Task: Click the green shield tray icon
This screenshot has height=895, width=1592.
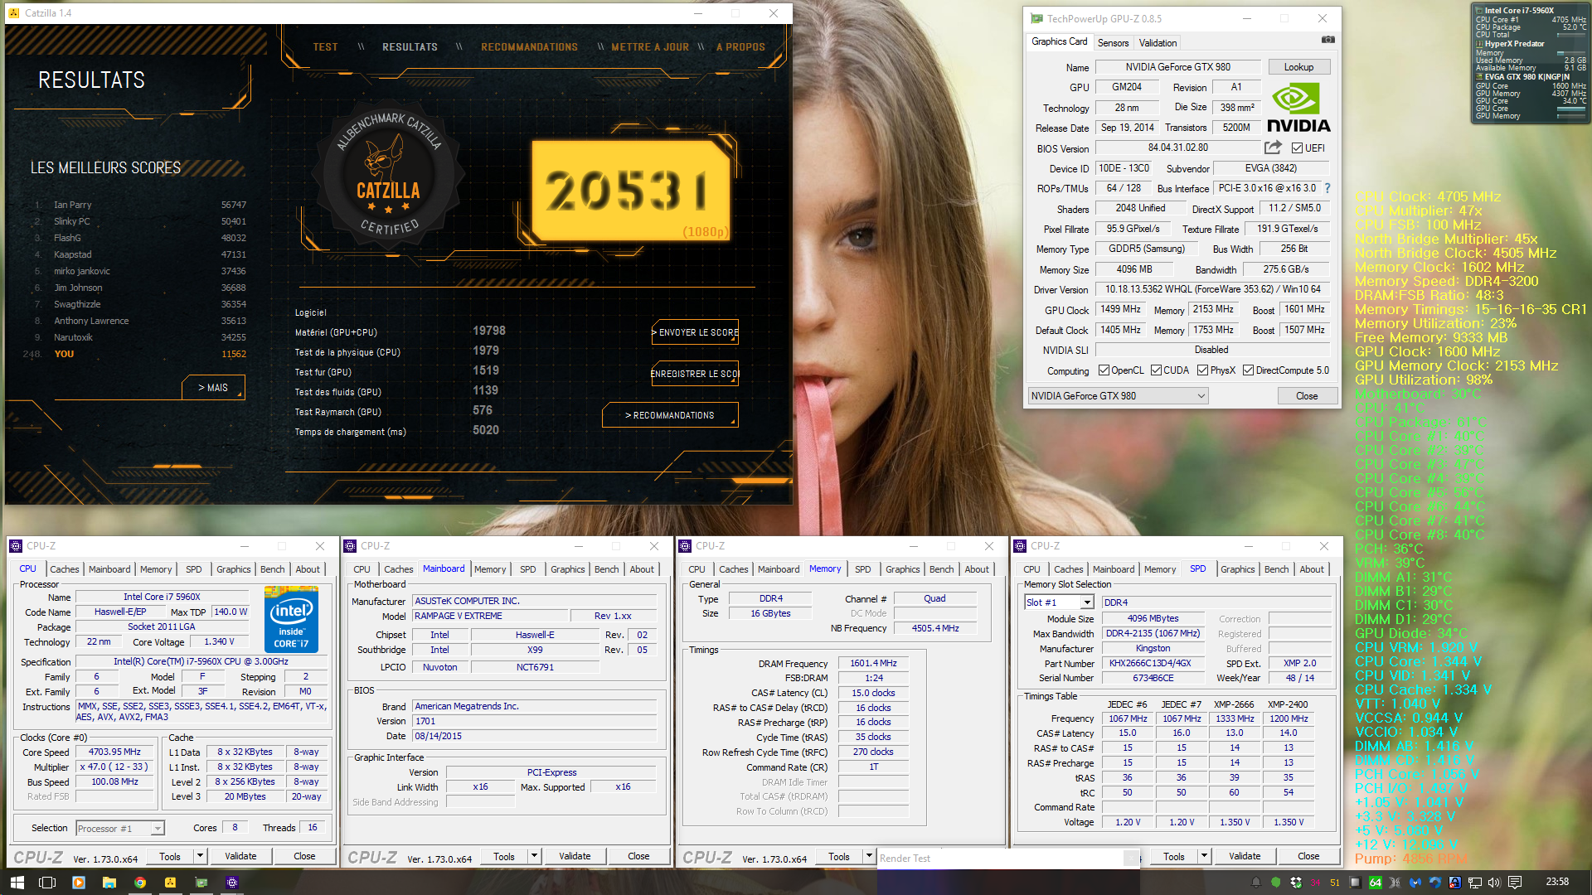Action: (1275, 883)
